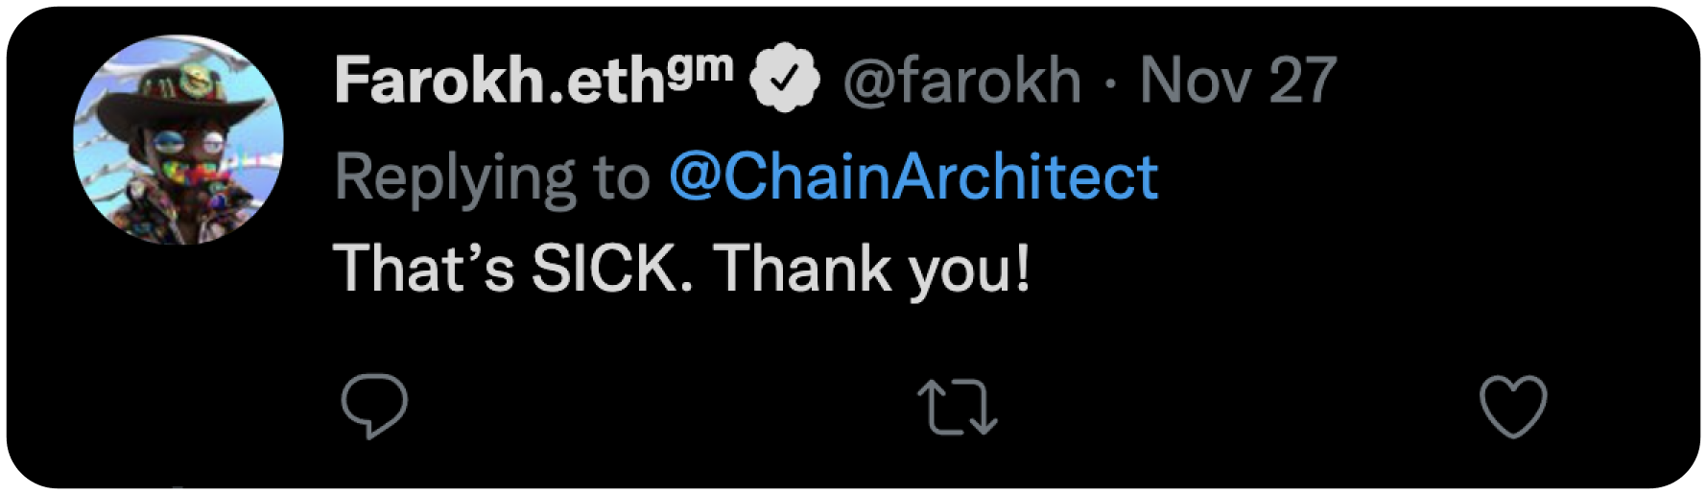Screen dimensions: 1707x495
Task: Click the superscript "gm" after the name
Action: tap(700, 69)
